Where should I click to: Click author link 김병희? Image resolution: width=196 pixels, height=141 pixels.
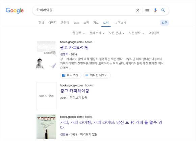[x=64, y=54]
